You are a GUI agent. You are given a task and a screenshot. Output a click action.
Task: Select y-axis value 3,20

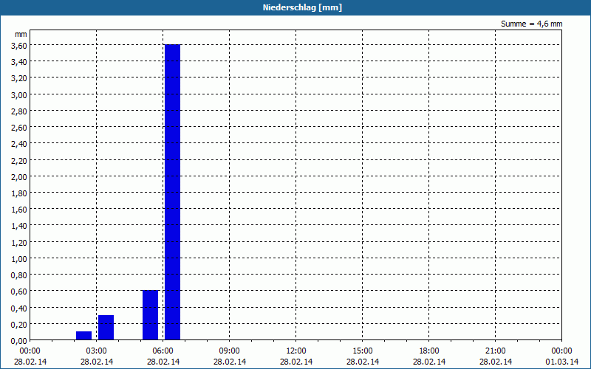coord(19,78)
